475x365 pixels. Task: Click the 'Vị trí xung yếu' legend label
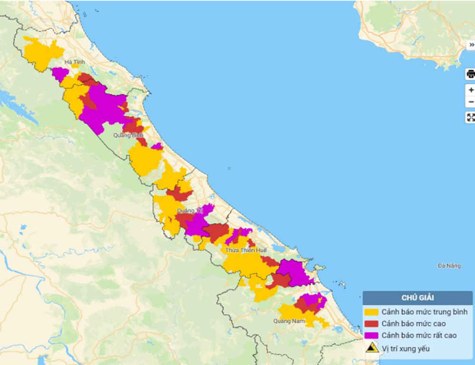tap(405, 348)
